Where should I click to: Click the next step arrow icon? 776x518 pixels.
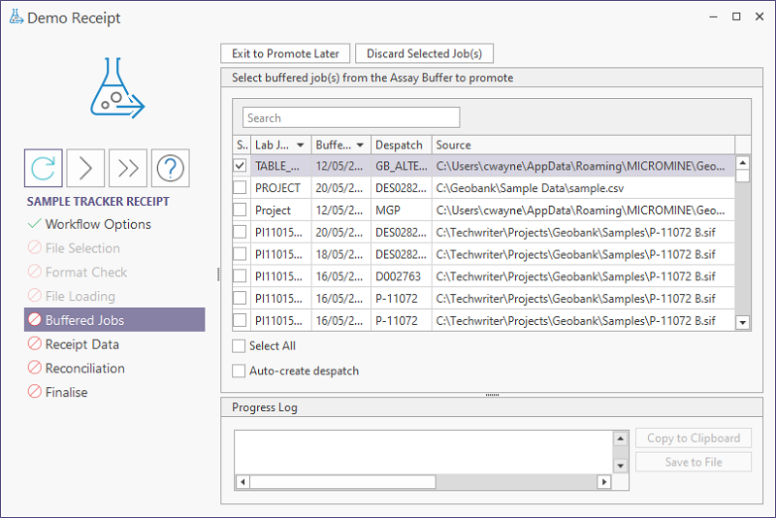[x=85, y=168]
